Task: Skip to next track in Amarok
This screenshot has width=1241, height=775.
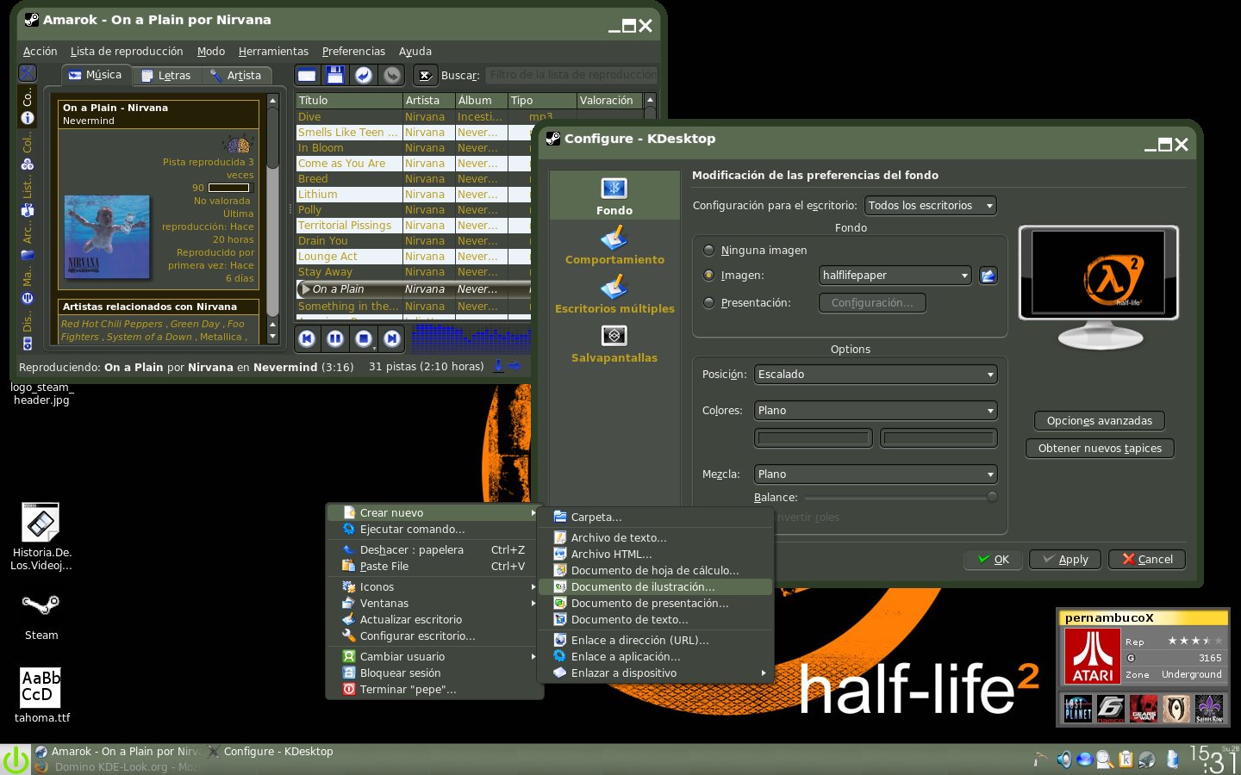Action: [x=392, y=339]
